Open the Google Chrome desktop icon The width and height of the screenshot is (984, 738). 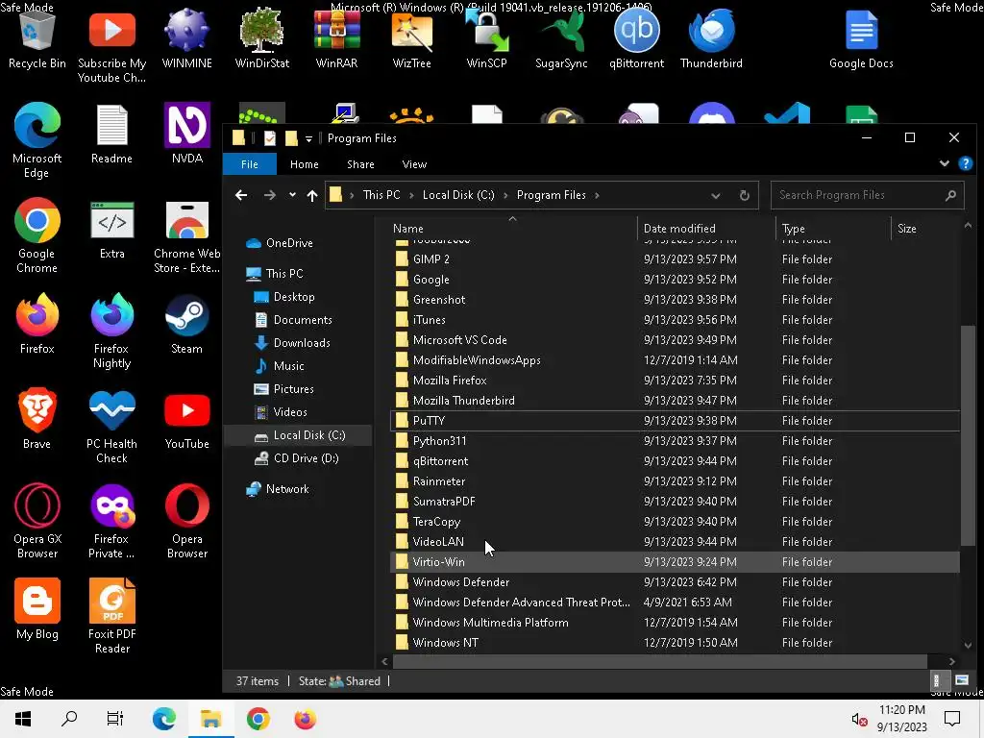tap(37, 236)
